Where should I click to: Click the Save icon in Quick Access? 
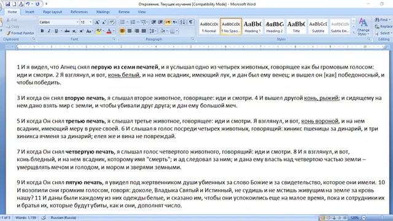coord(7,4)
